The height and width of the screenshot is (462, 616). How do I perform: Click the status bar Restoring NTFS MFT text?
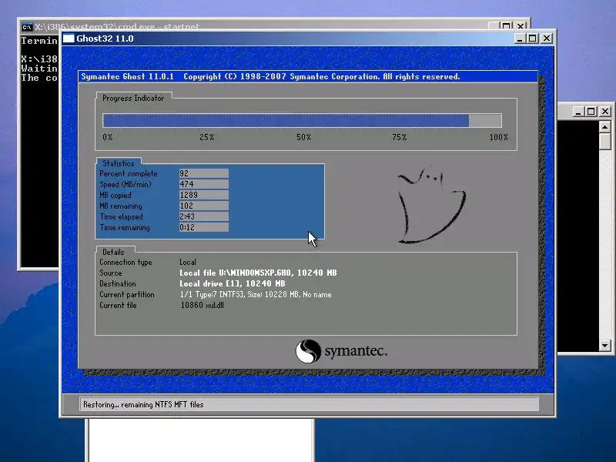point(143,404)
